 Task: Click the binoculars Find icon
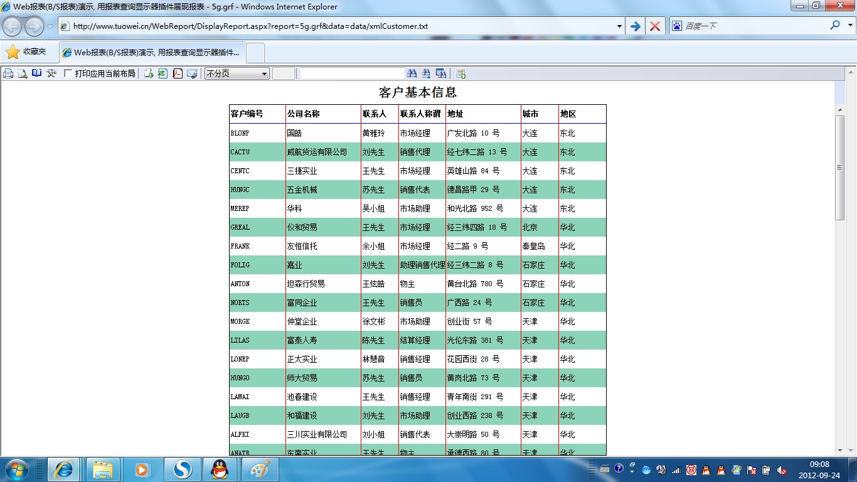tap(412, 73)
